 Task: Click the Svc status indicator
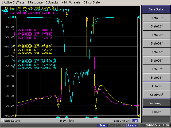141,126
